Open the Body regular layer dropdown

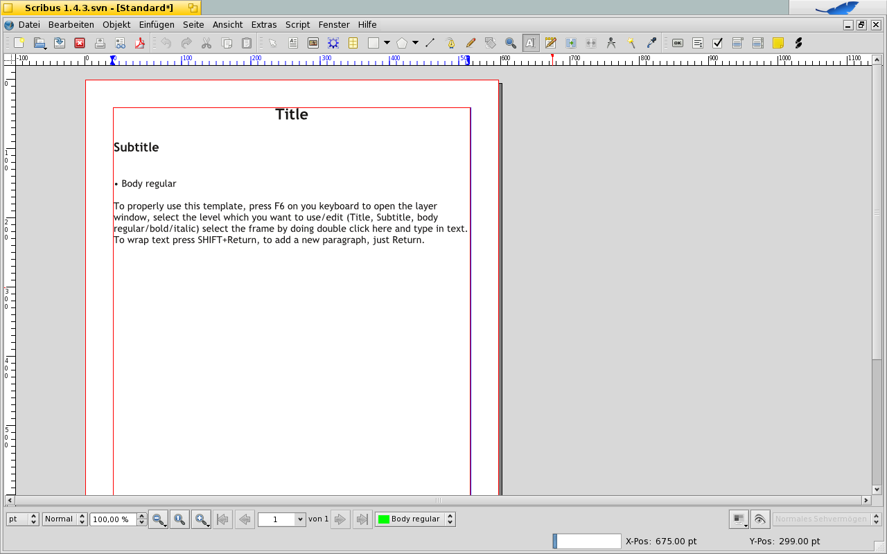[450, 519]
